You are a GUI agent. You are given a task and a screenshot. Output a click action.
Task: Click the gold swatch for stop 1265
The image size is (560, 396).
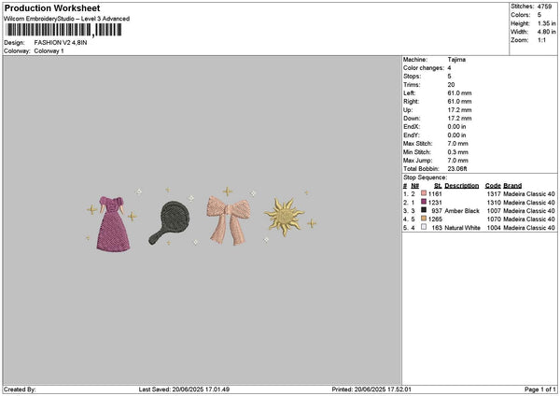click(424, 219)
